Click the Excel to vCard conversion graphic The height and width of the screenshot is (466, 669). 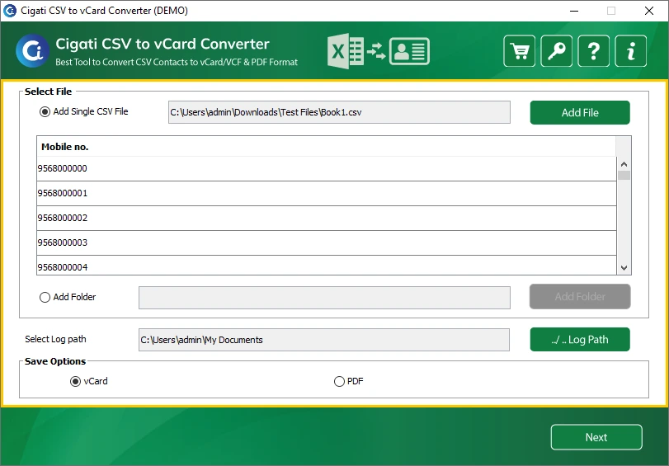tap(378, 51)
